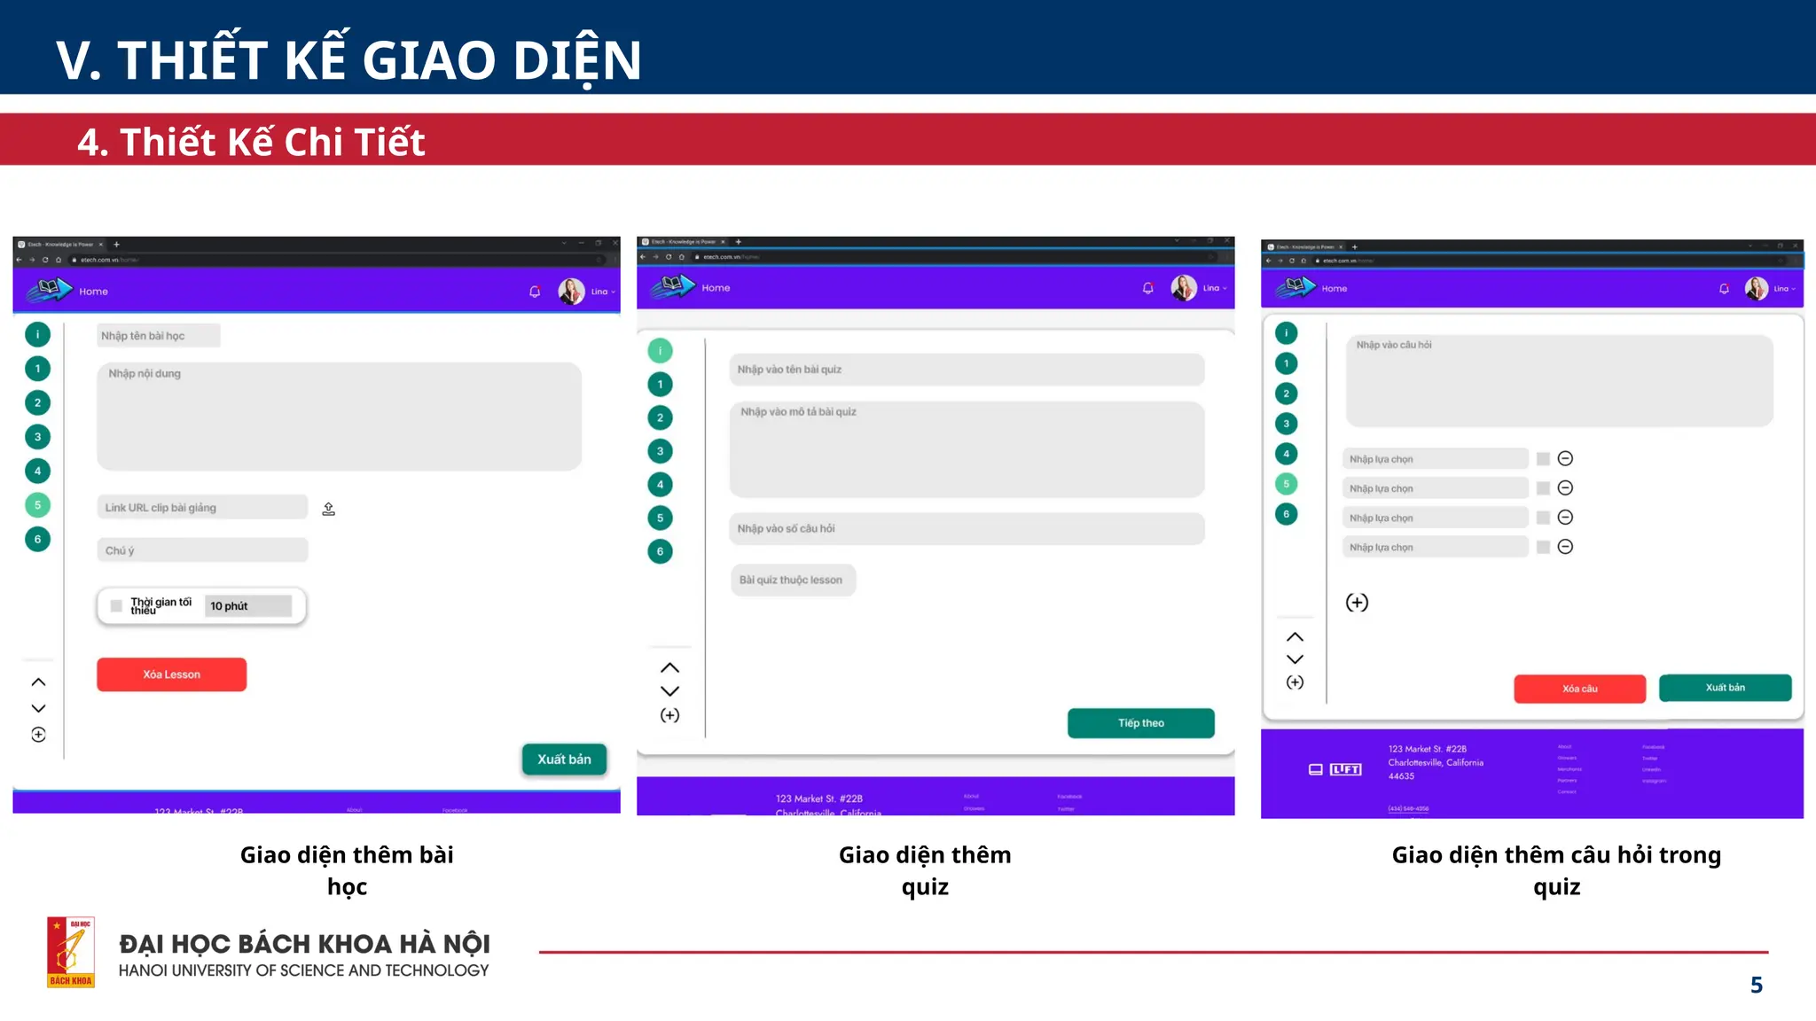Add step with plus icon in add quiz sidebar
Image resolution: width=1816 pixels, height=1021 pixels.
click(x=670, y=715)
